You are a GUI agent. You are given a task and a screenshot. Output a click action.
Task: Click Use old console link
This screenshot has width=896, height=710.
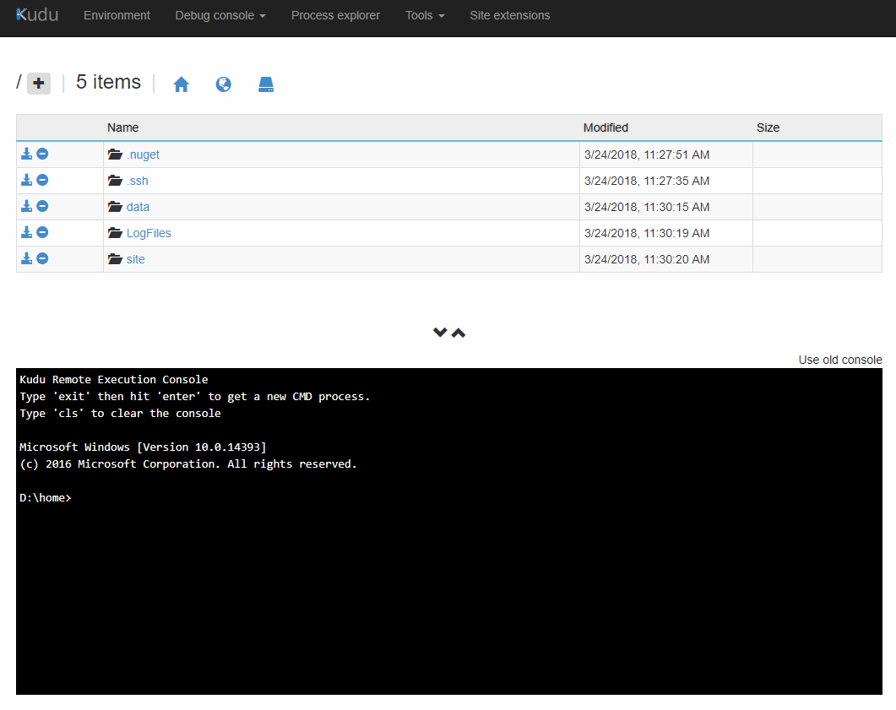coord(840,360)
